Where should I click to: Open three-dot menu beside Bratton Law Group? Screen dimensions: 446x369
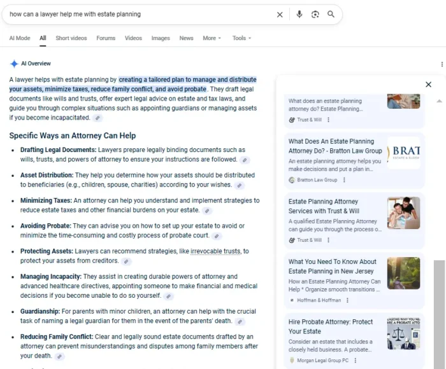tap(345, 180)
